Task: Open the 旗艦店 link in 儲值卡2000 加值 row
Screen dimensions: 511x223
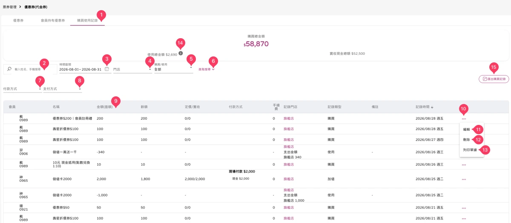Action: pyautogui.click(x=289, y=179)
